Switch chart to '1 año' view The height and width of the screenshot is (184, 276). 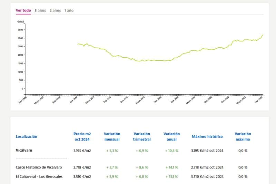tap(69, 10)
